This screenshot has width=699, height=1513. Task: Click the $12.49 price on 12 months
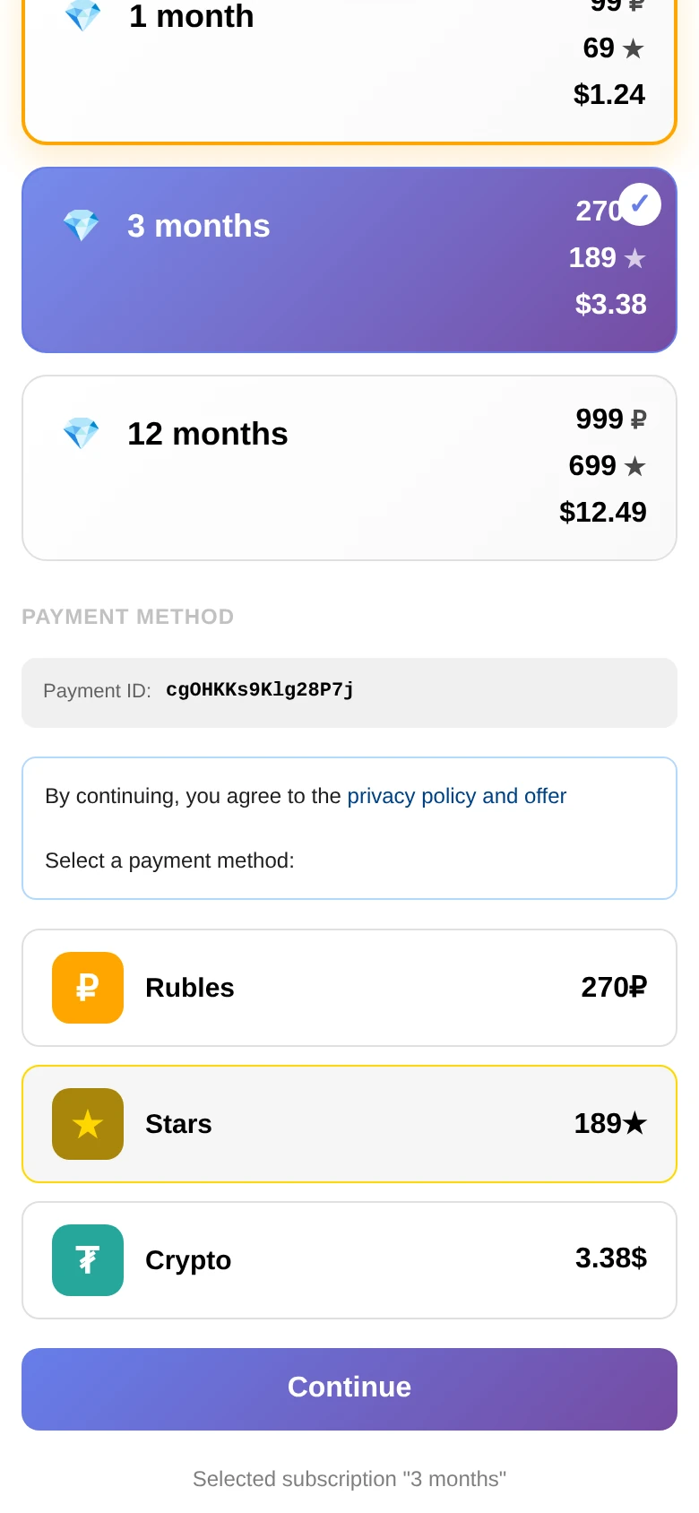[x=603, y=513]
